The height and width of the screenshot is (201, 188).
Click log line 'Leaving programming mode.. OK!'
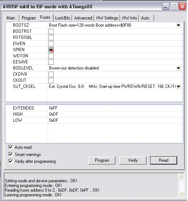coord(33,195)
